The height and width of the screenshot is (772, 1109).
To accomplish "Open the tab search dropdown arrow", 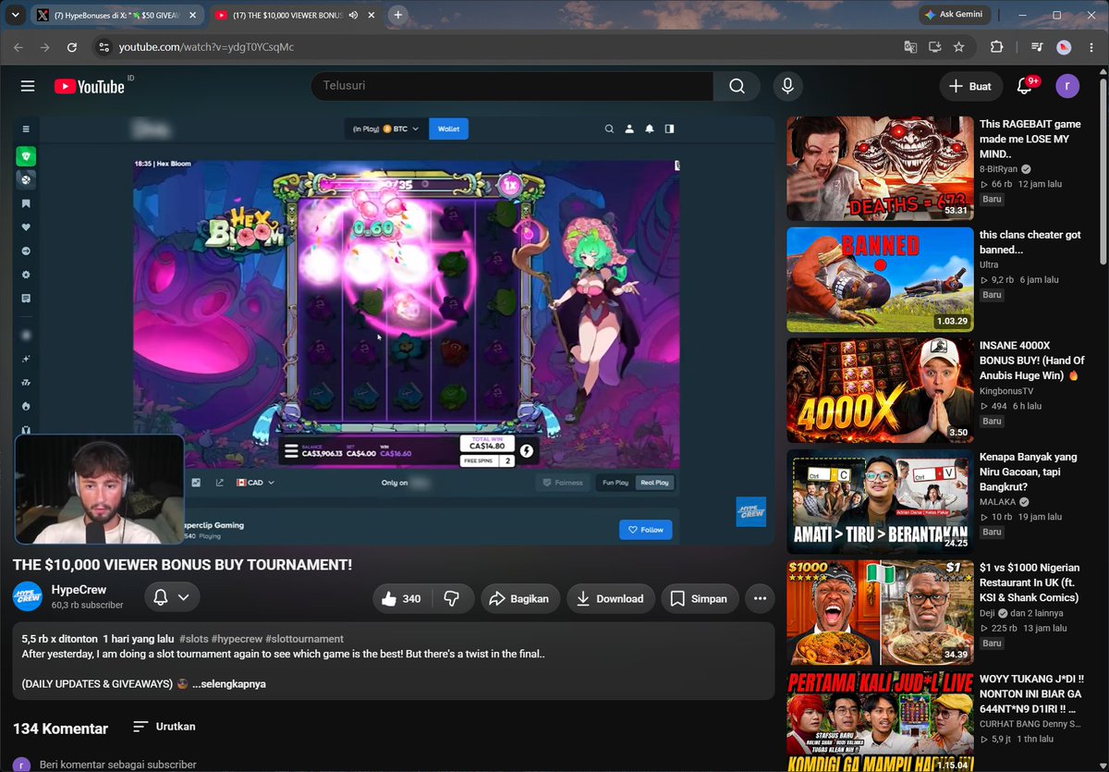I will [x=14, y=15].
